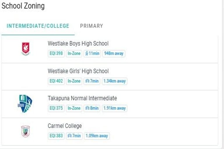
Task: Open Westlake Boys High School link
Action: [78, 44]
